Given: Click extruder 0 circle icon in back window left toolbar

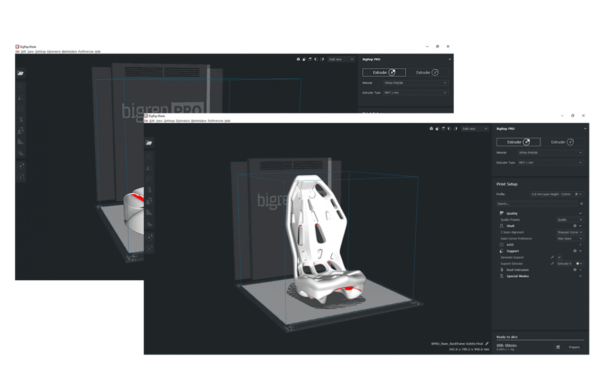Looking at the screenshot, I should (x=20, y=166).
